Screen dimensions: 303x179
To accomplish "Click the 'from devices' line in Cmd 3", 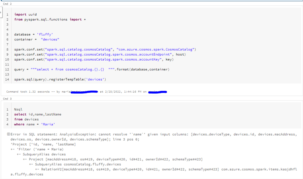I will pos(26,119).
